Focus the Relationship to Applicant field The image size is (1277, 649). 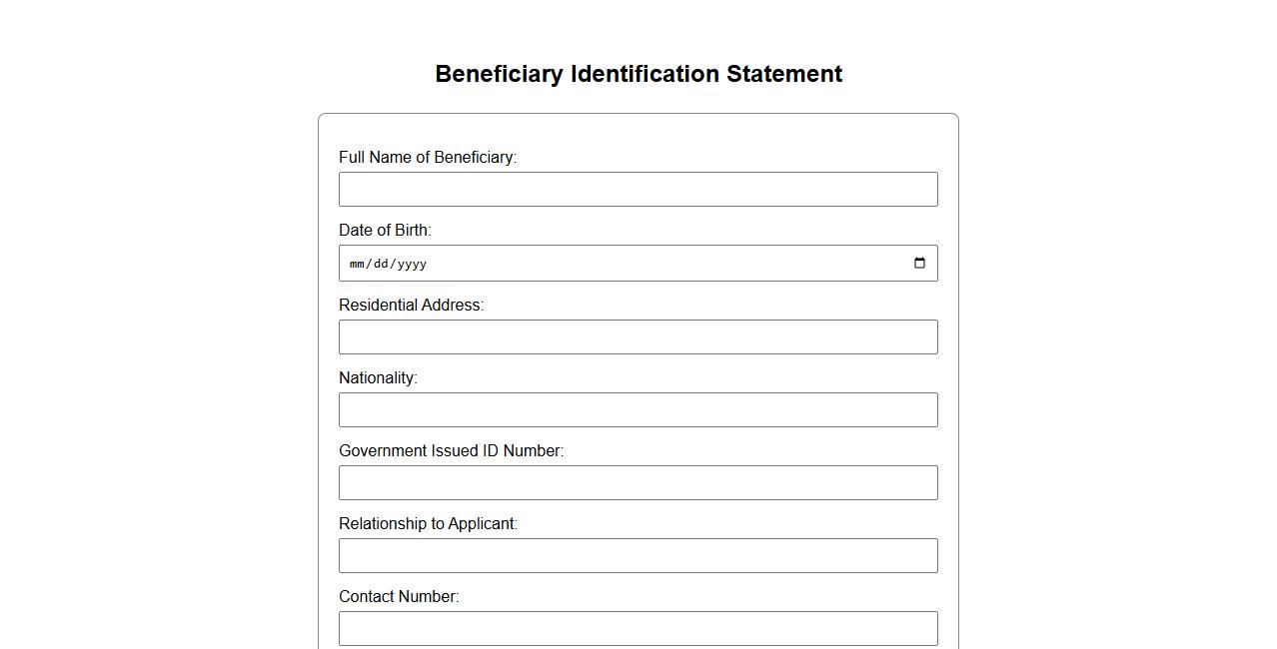click(638, 556)
